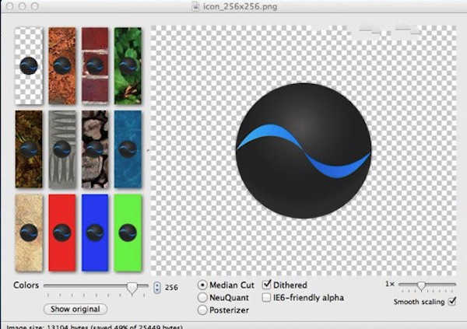This screenshot has height=329, width=467.
Task: Click the 1× zoom slider handle
Action: 421,286
